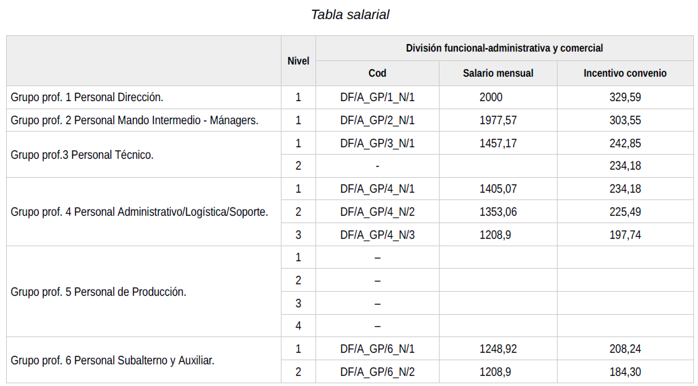Click the "Grupo prof. 1 Personal Dirección" cell
The image size is (698, 386).
click(87, 97)
